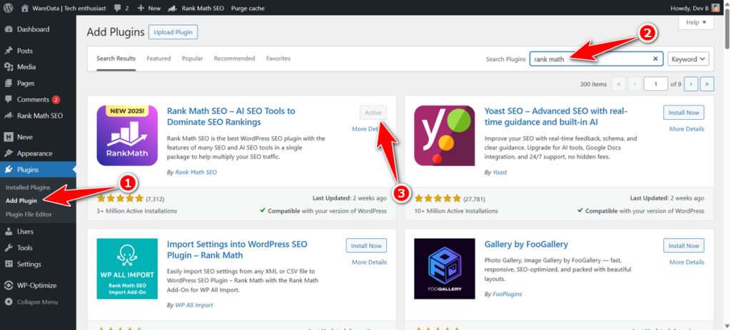Screen dimensions: 731x330
Task: Open Rank Math SEO admin bar item
Action: [196, 8]
